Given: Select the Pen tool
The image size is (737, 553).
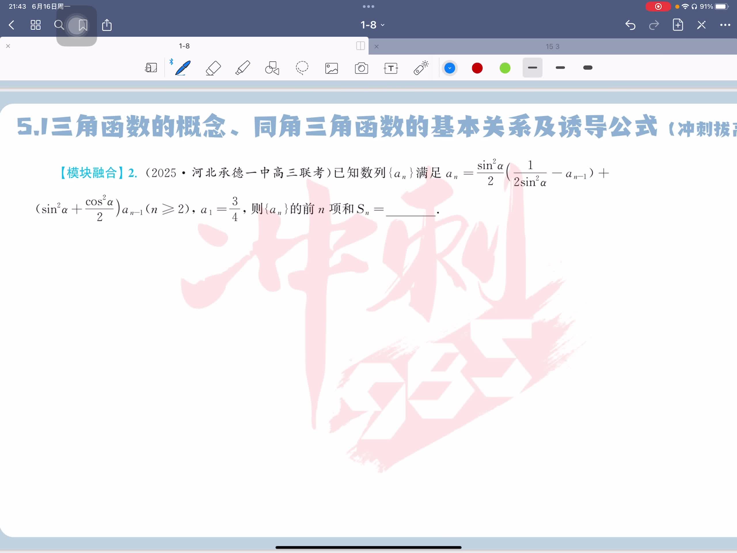Looking at the screenshot, I should coord(183,68).
